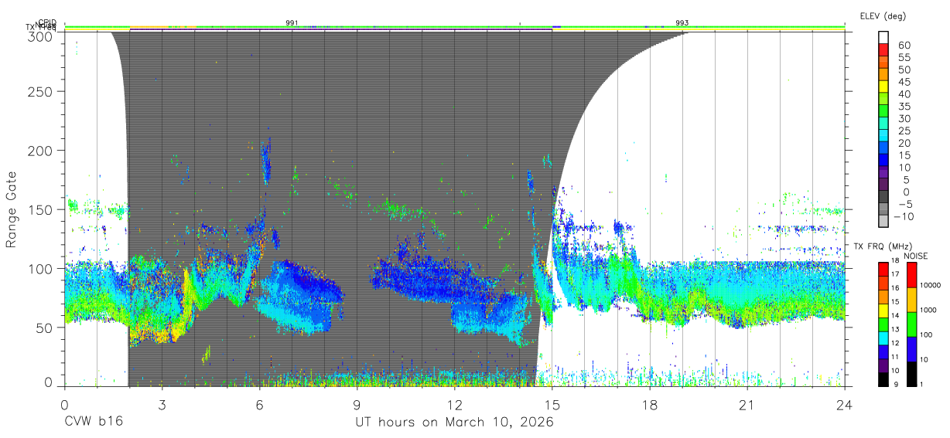Click hour tick label 3 on the time axis
The width and height of the screenshot is (950, 438).
[x=162, y=404]
